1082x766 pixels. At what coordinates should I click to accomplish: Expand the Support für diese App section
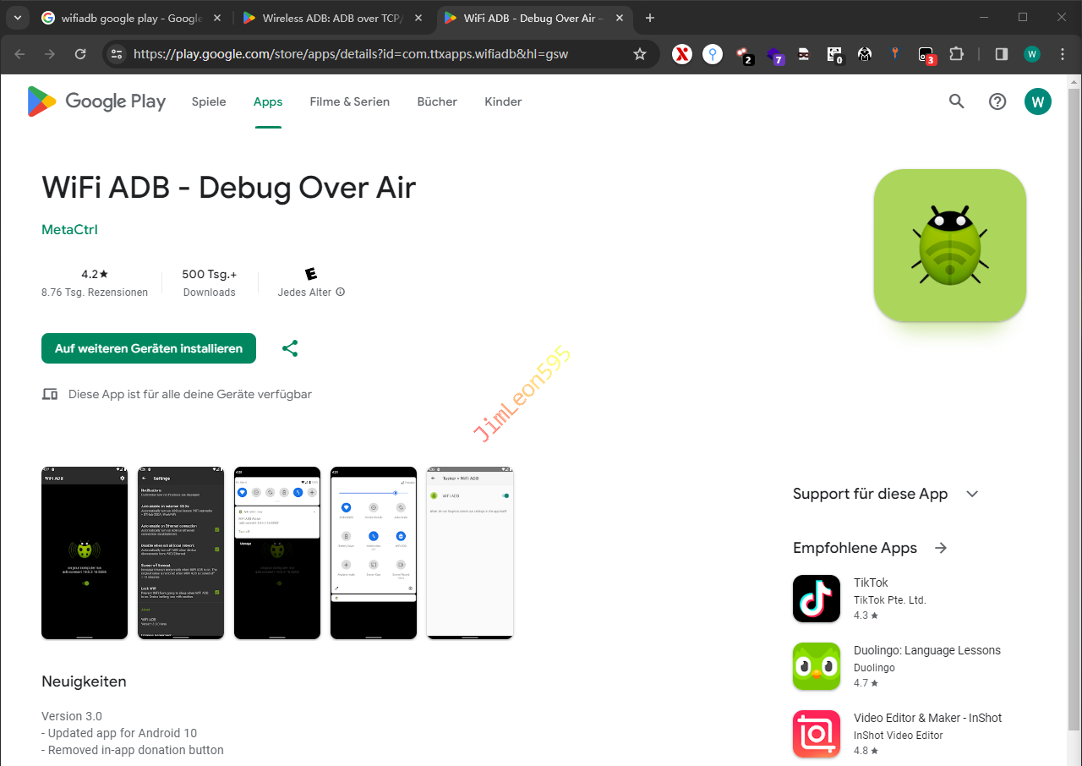(972, 494)
